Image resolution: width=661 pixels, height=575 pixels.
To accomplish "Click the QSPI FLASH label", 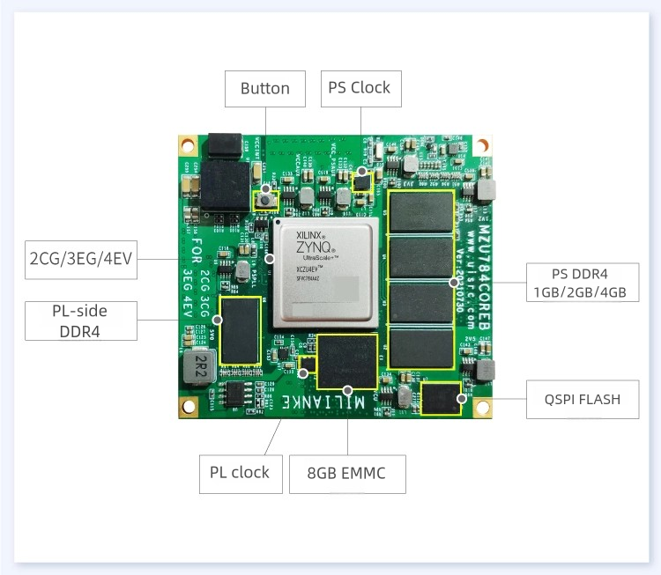I will (583, 400).
